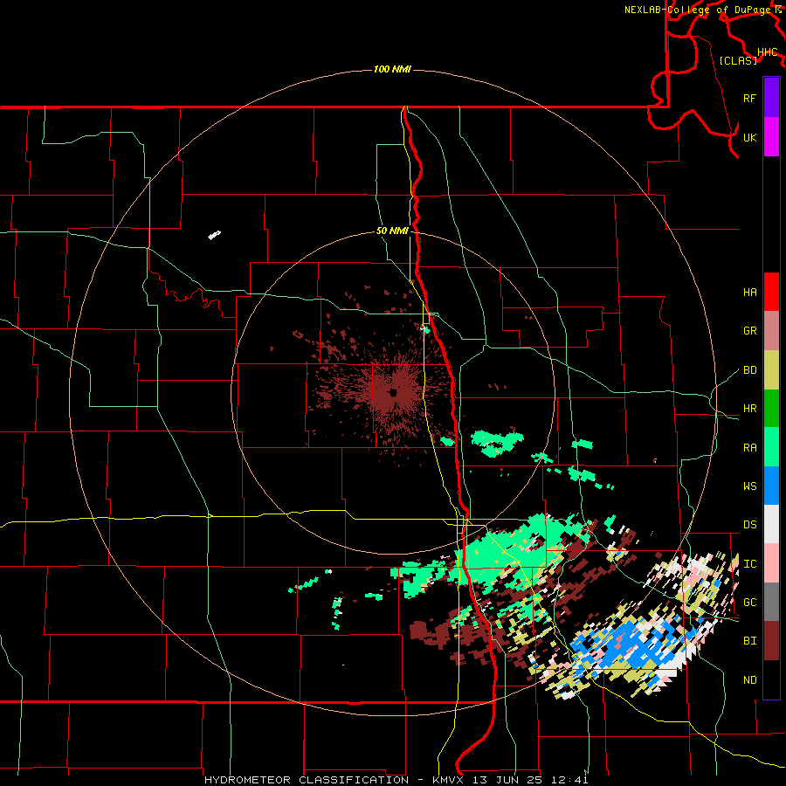786x786 pixels.
Task: Click the HHC product code text
Action: [x=767, y=52]
